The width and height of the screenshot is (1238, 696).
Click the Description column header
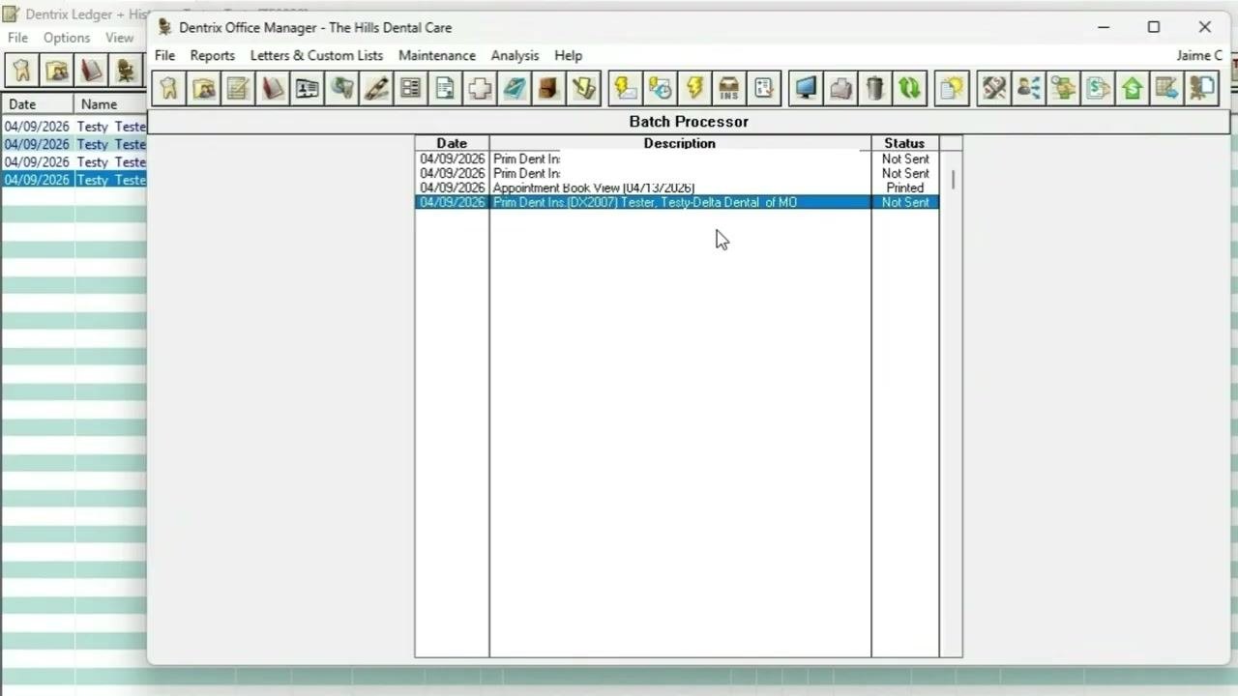click(680, 143)
